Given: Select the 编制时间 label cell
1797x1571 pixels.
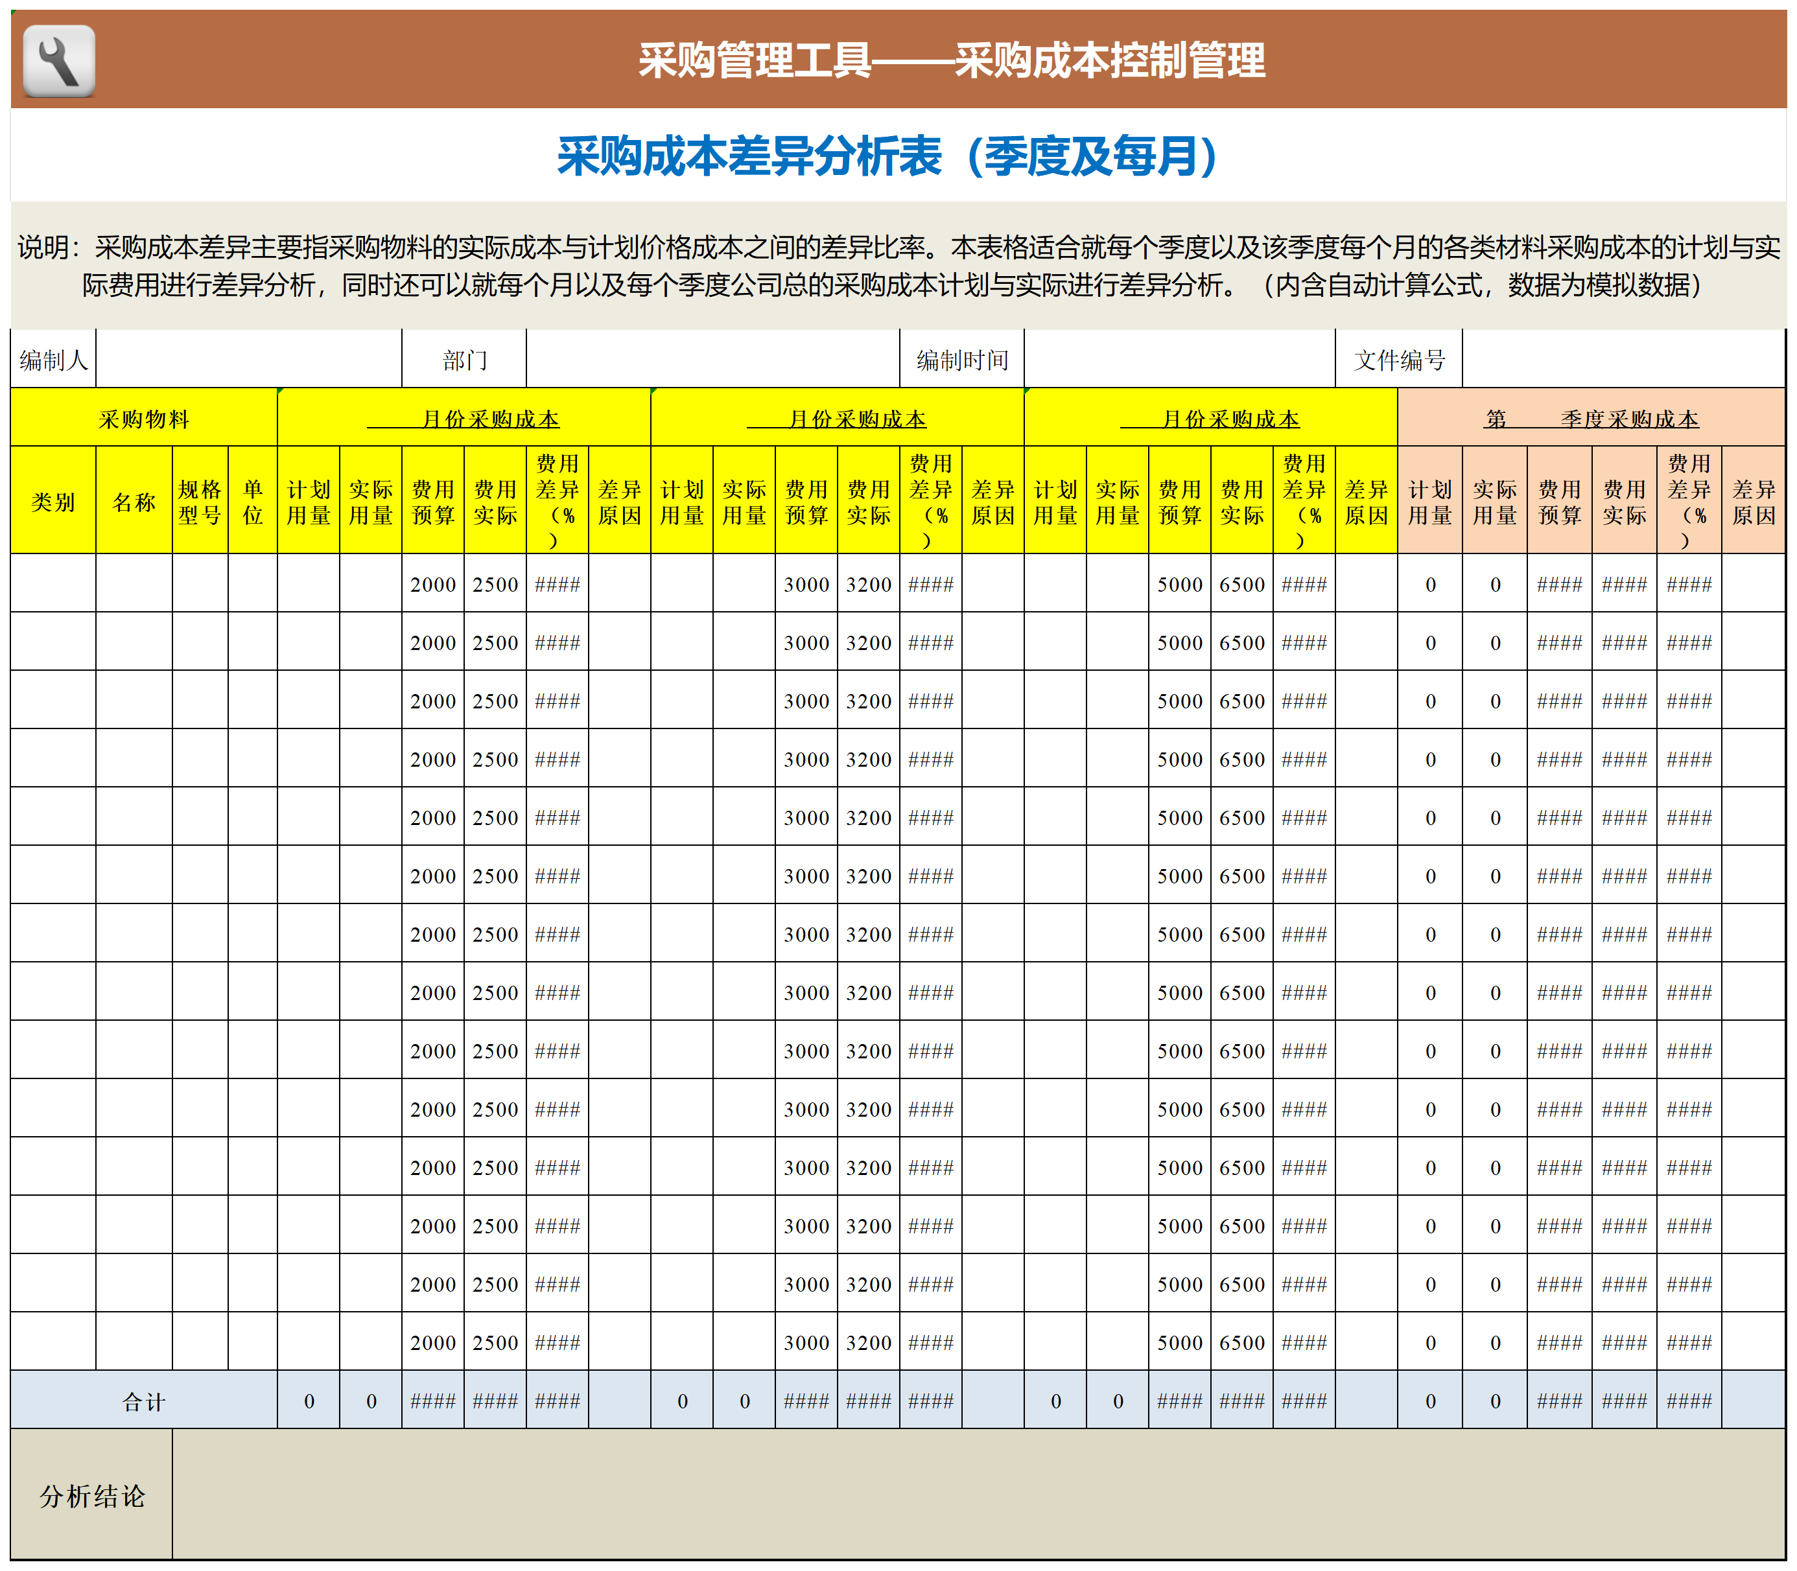Looking at the screenshot, I should coord(962,360).
